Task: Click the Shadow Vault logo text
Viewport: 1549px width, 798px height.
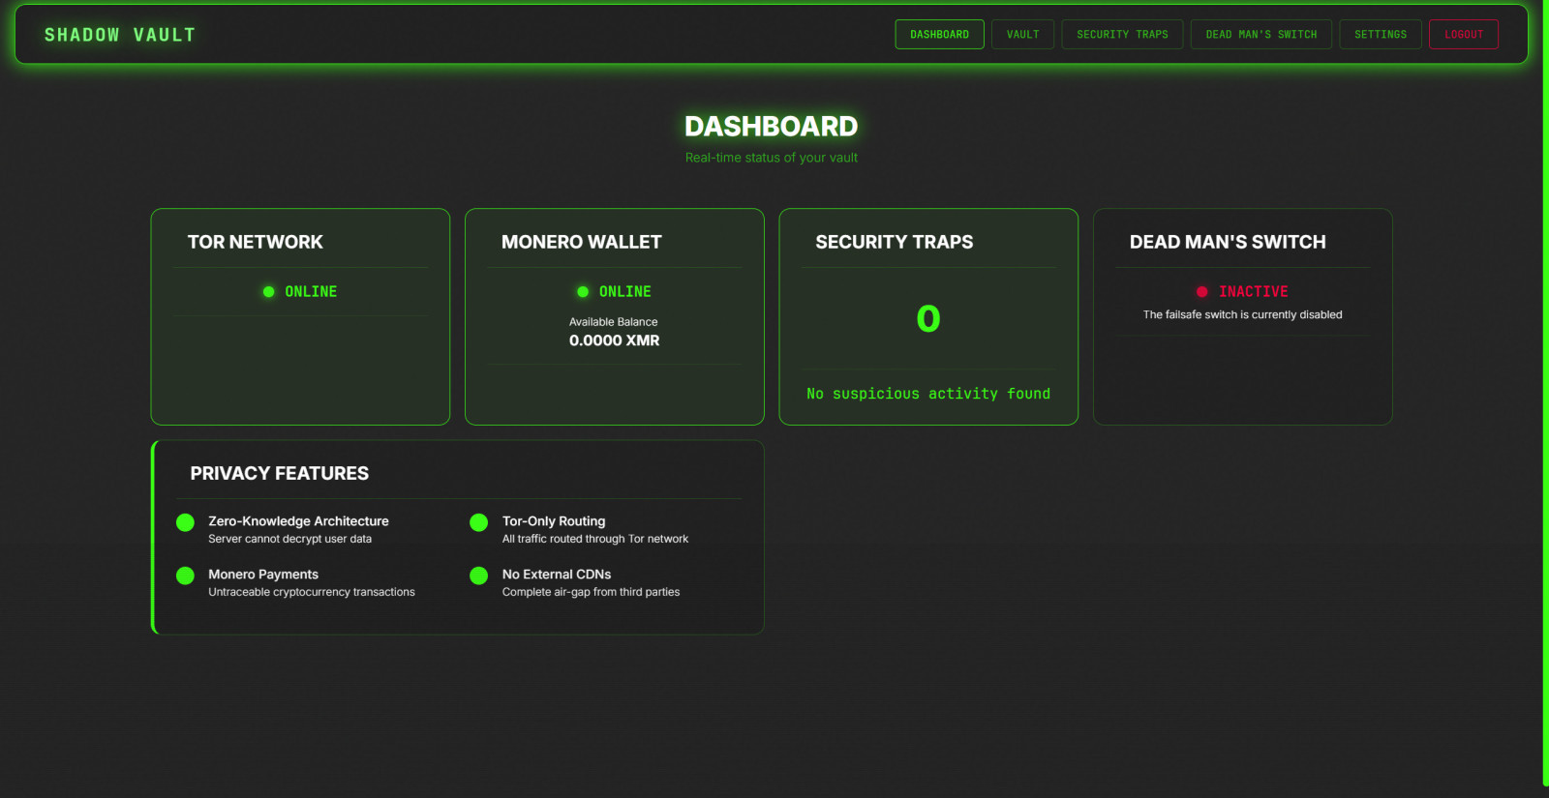Action: point(120,35)
